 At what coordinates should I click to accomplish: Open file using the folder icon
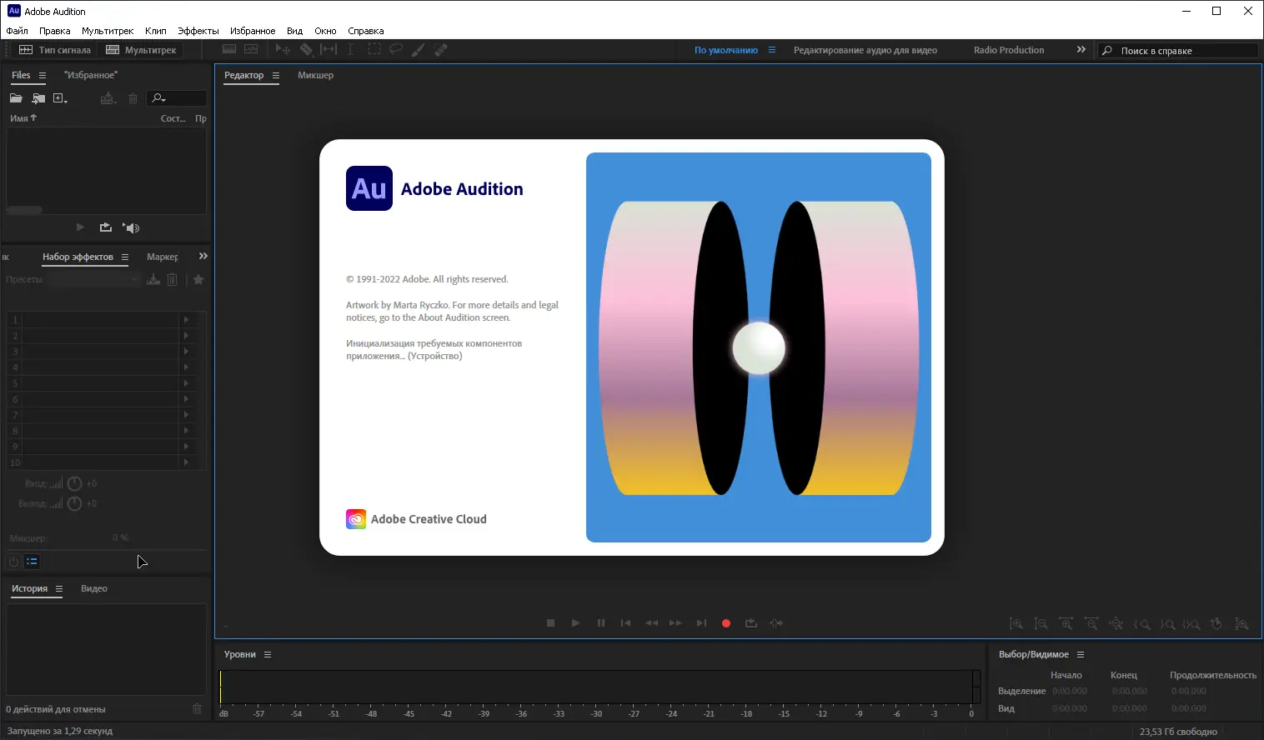(x=16, y=98)
